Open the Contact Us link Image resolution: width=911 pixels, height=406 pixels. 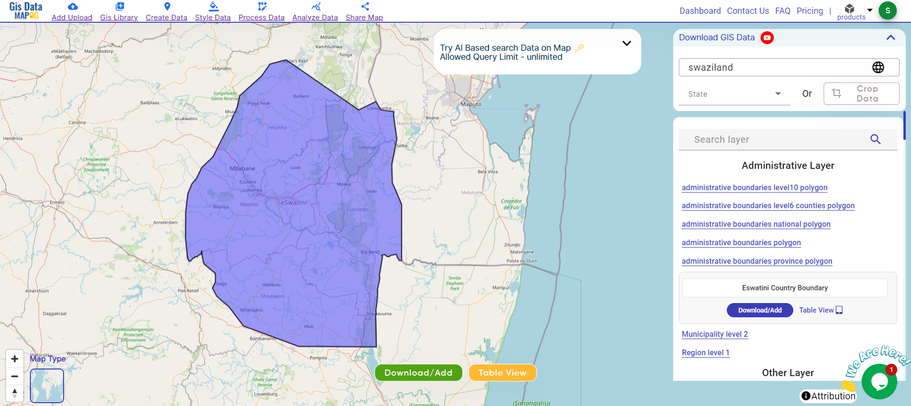[x=748, y=11]
